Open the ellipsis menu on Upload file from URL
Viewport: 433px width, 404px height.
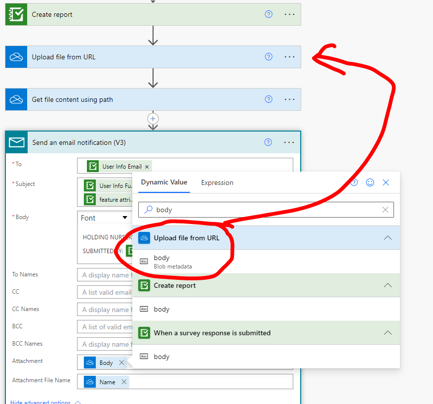tap(289, 57)
